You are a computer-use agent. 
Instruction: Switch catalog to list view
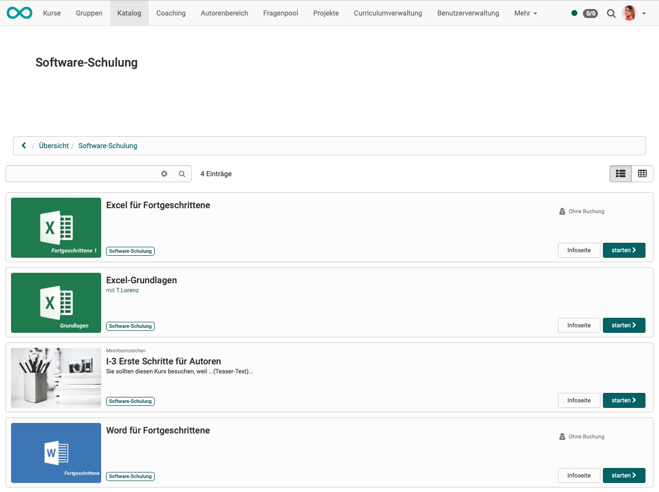coord(620,174)
